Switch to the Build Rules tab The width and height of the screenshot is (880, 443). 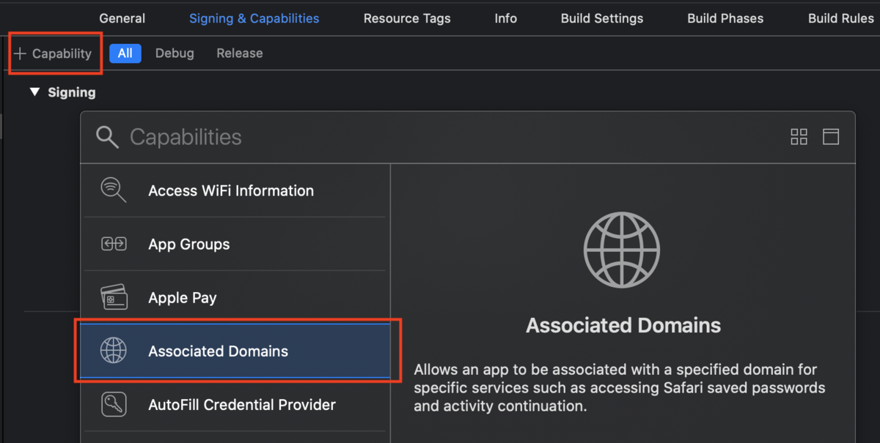pyautogui.click(x=841, y=18)
